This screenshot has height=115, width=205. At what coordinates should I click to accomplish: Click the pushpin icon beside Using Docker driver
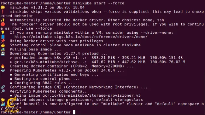point(3,41)
